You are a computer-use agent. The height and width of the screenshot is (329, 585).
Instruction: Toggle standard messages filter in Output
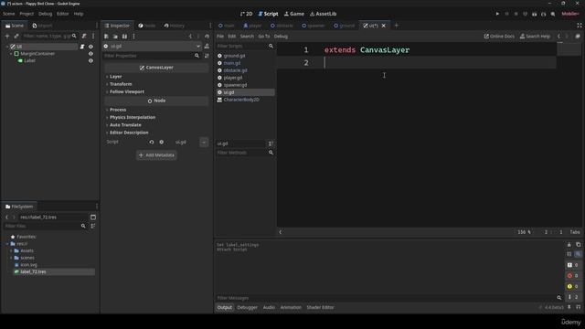(573, 265)
